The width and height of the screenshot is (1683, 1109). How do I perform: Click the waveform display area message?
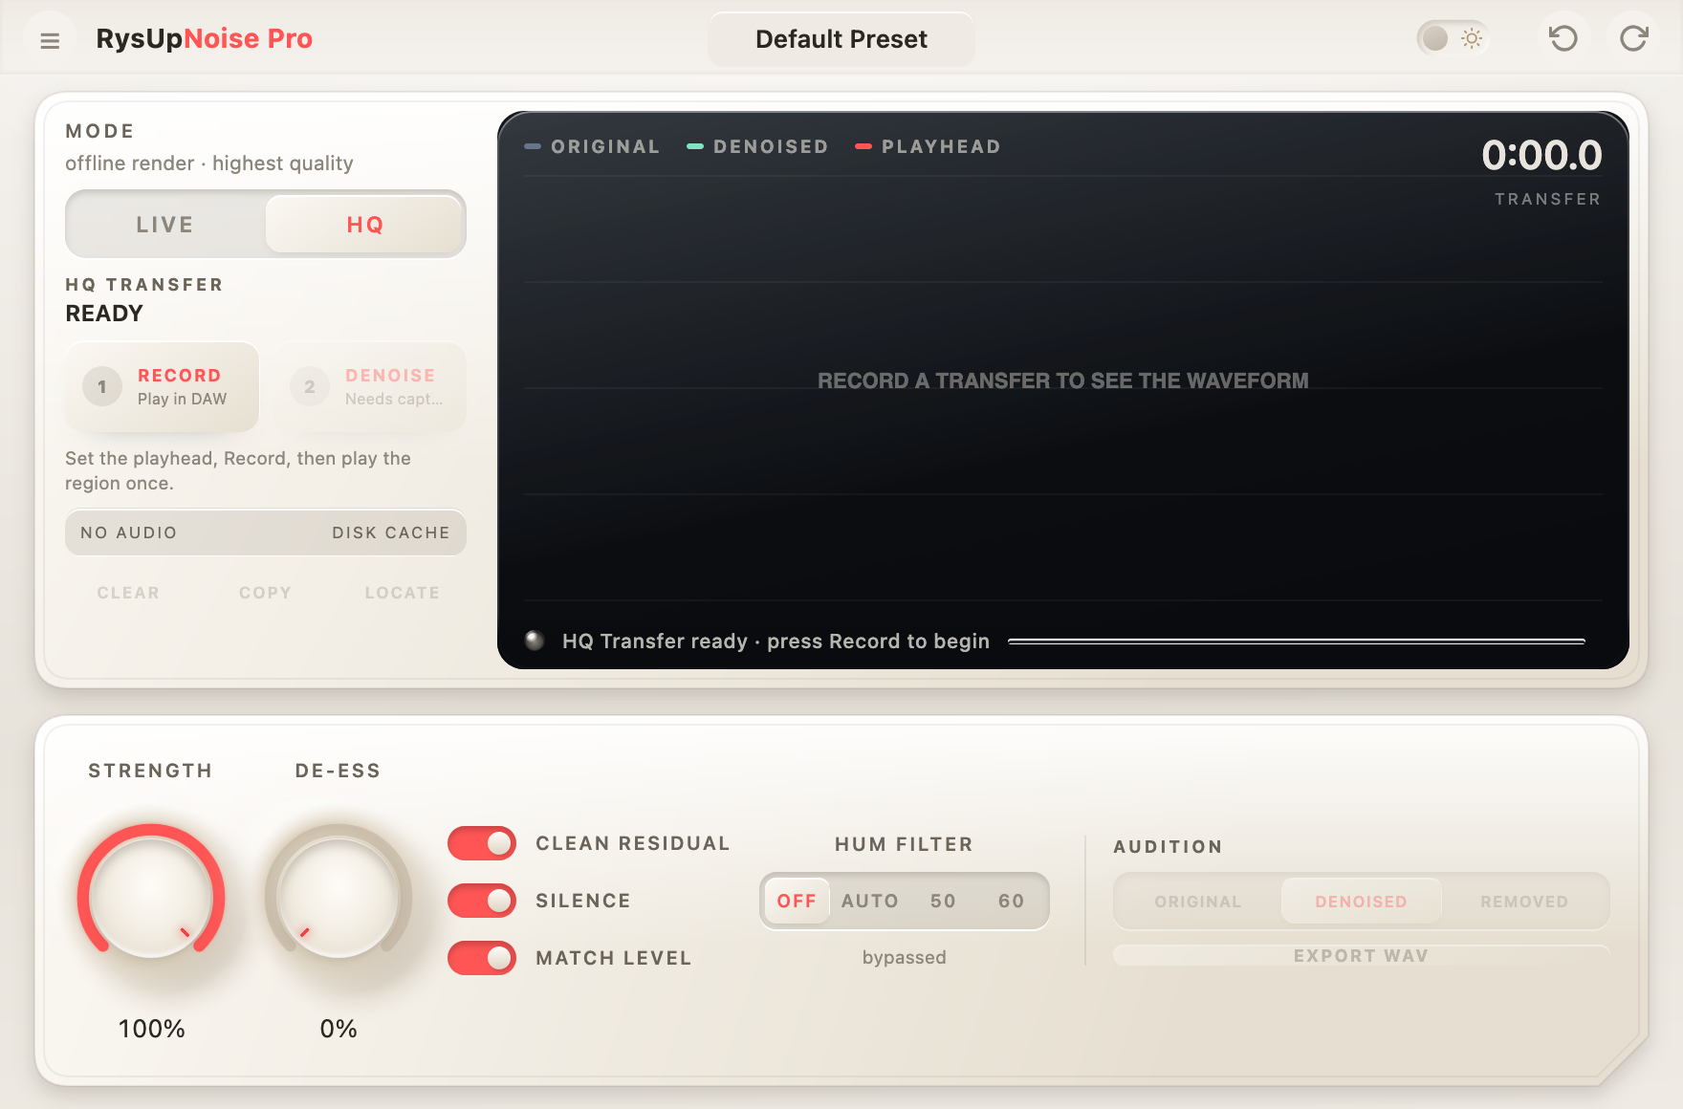click(1063, 381)
